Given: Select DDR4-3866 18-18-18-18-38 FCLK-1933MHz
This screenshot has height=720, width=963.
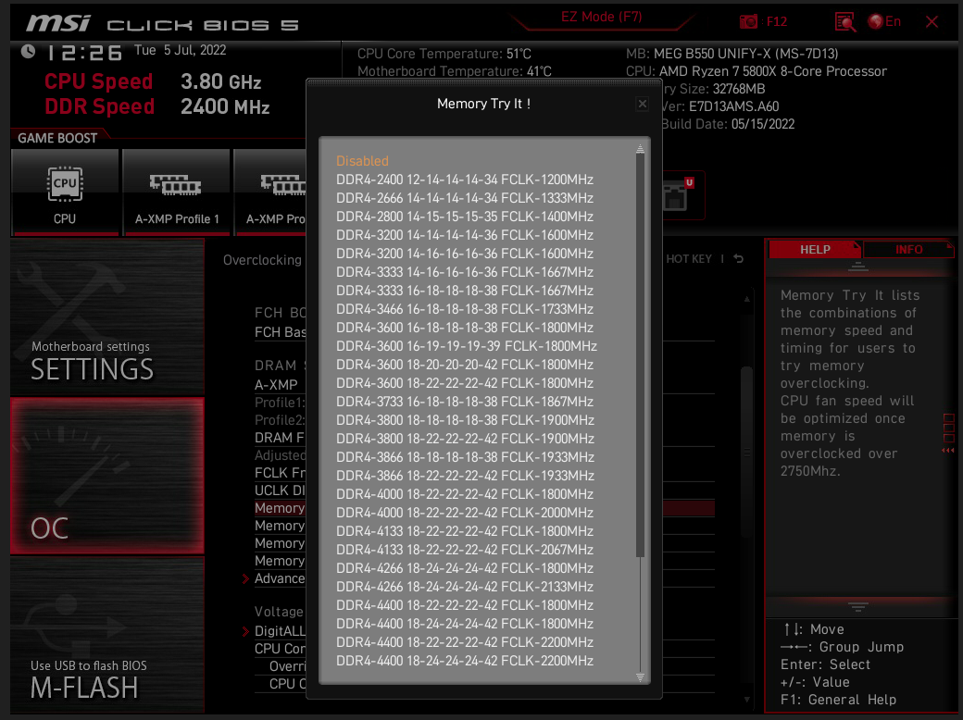Looking at the screenshot, I should (x=465, y=456).
